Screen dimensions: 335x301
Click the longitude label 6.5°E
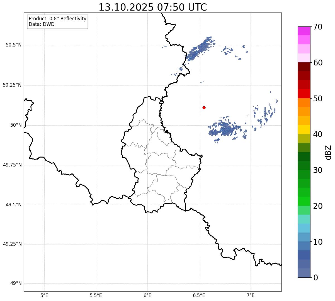pos(199,295)
